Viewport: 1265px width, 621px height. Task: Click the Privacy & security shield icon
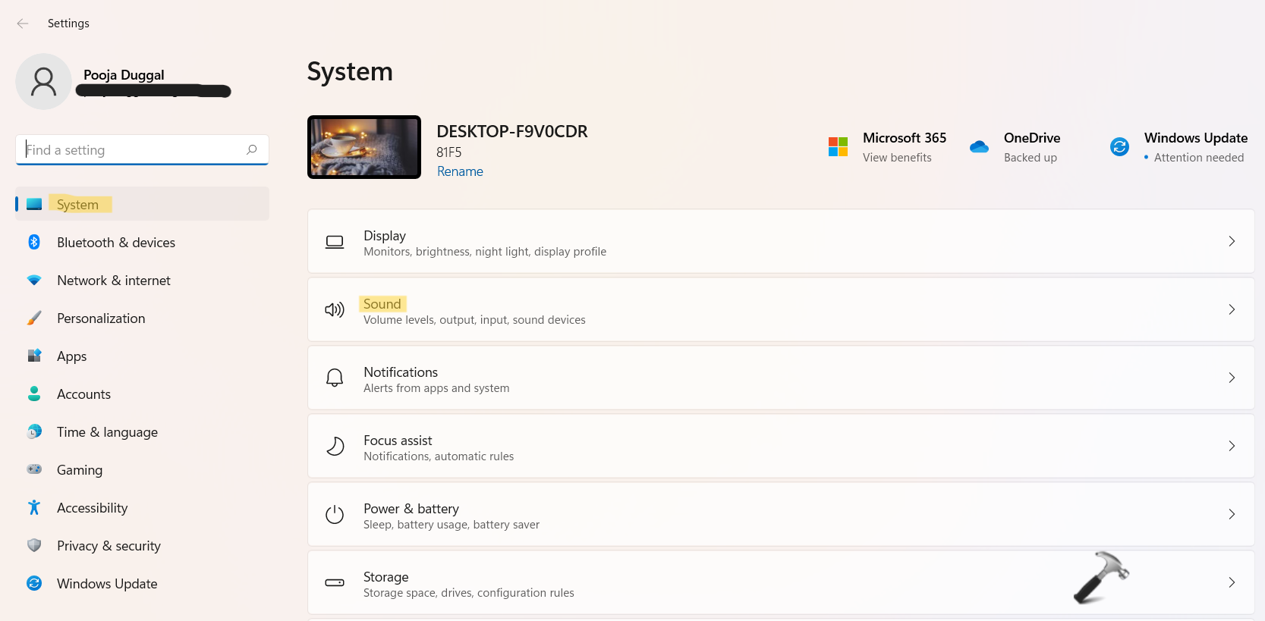pyautogui.click(x=34, y=545)
